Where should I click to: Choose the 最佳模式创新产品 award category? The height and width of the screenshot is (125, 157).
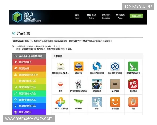(29, 81)
